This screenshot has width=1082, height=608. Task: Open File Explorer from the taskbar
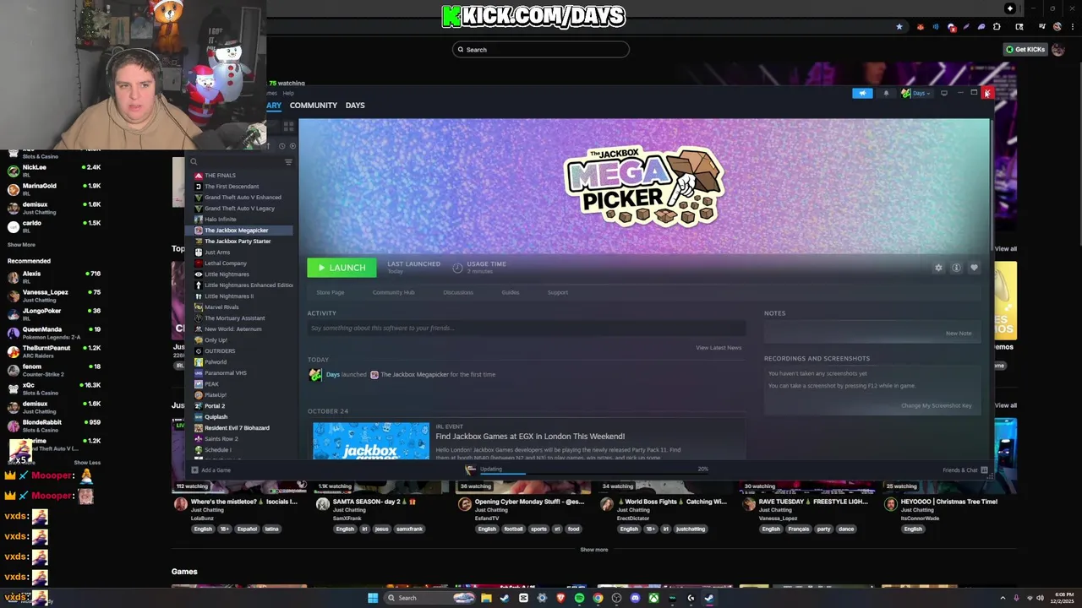[x=486, y=598]
